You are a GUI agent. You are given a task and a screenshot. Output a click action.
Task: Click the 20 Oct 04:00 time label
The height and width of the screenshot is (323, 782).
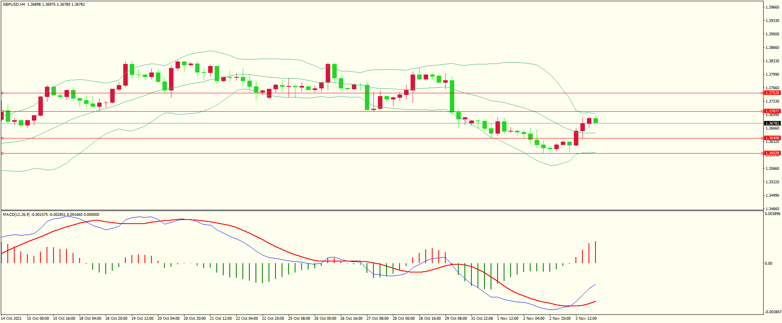point(169,319)
